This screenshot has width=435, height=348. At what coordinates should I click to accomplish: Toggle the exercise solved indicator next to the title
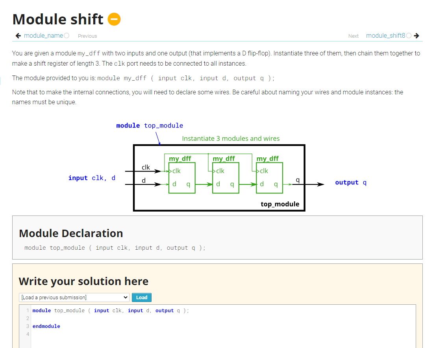[114, 18]
